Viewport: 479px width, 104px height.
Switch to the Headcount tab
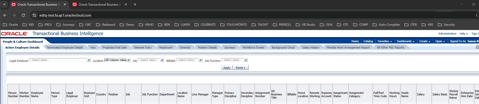166,48
